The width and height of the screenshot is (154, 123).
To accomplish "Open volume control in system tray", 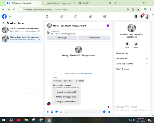I will coord(134,120).
